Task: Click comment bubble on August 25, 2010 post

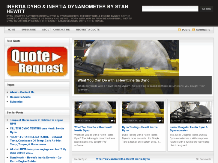Action: pos(208,121)
